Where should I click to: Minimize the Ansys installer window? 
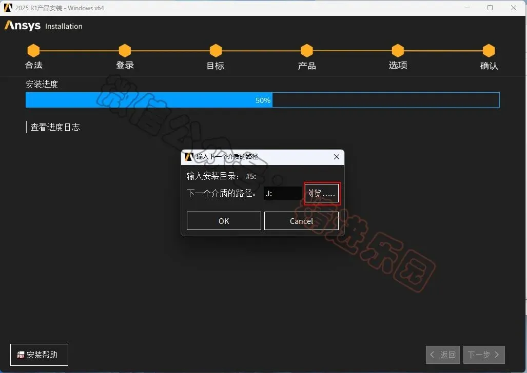[467, 8]
